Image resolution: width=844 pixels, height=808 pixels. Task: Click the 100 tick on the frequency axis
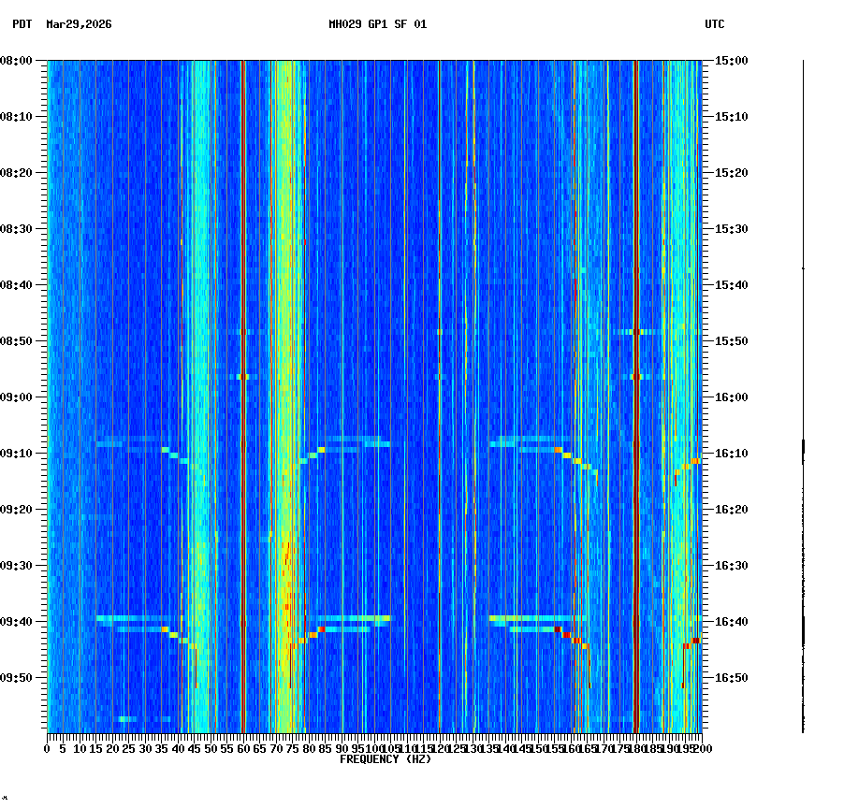pos(372,748)
